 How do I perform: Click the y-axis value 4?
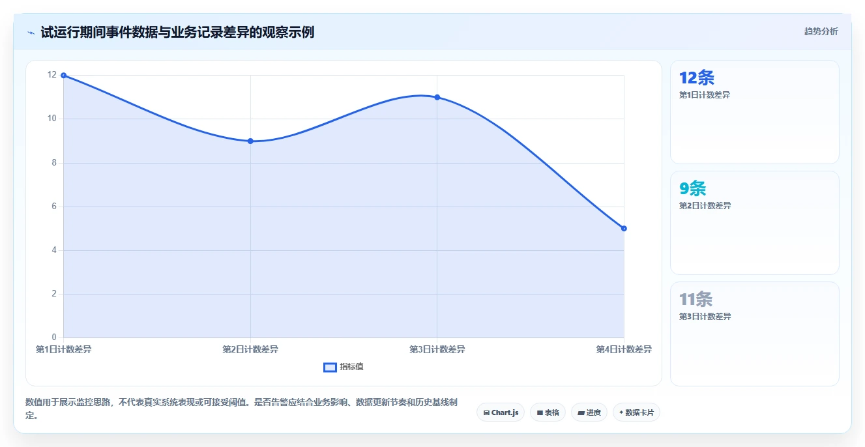[x=54, y=250]
